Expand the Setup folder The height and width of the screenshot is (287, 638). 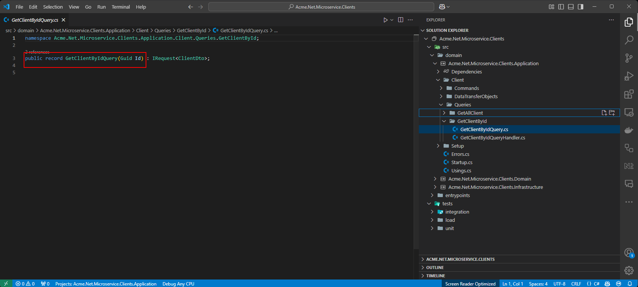[x=438, y=146]
